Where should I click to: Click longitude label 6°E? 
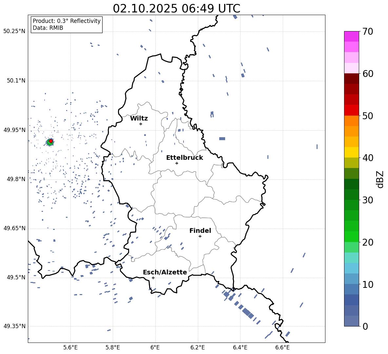click(155, 347)
